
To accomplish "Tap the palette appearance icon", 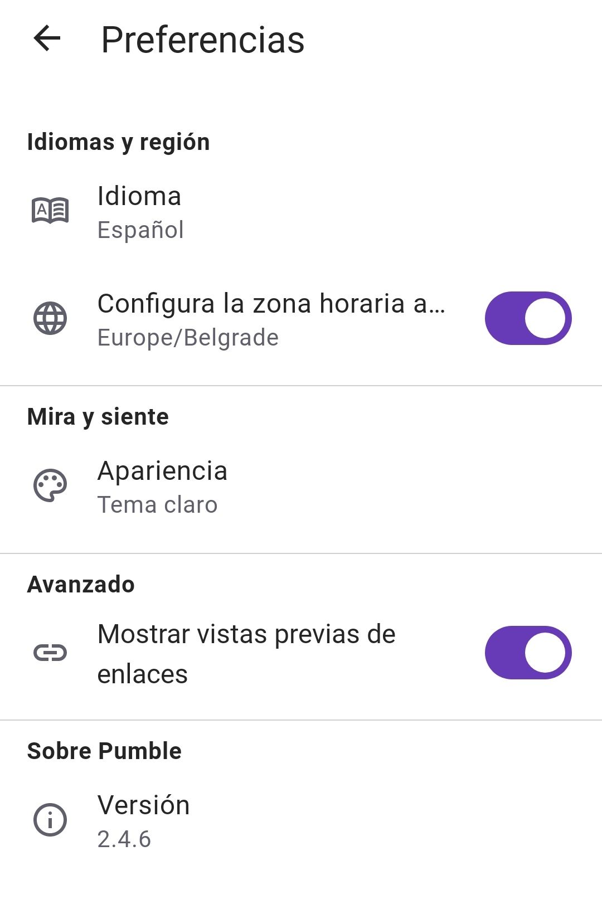I will (50, 486).
